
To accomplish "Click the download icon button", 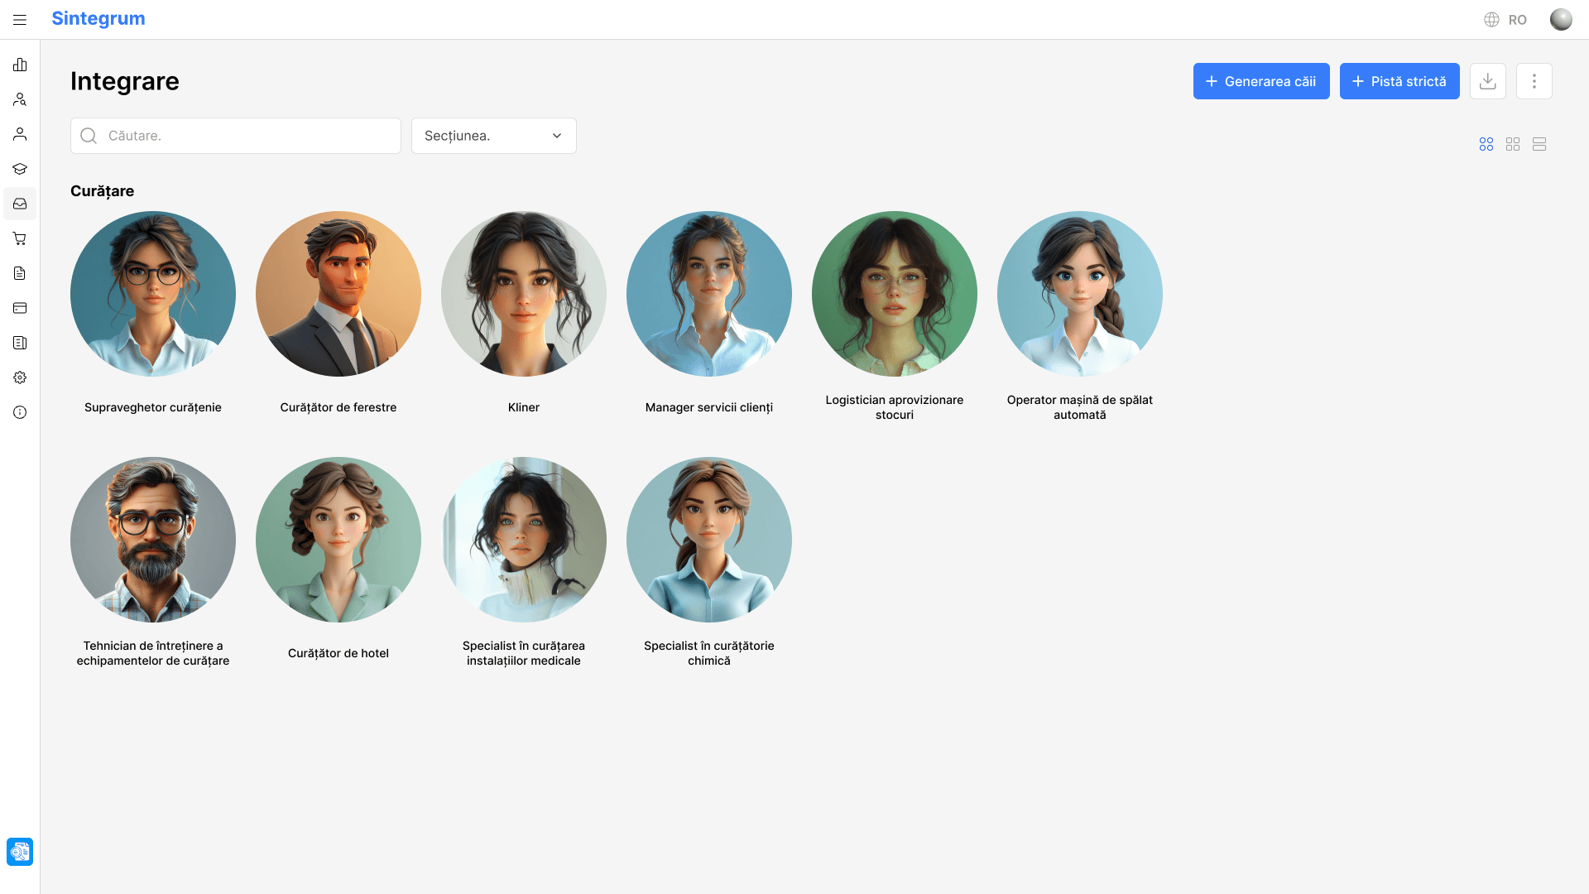I will [1487, 81].
